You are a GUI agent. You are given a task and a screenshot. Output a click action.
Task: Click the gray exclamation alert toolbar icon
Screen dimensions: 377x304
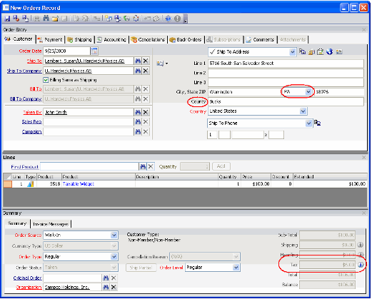177,19
